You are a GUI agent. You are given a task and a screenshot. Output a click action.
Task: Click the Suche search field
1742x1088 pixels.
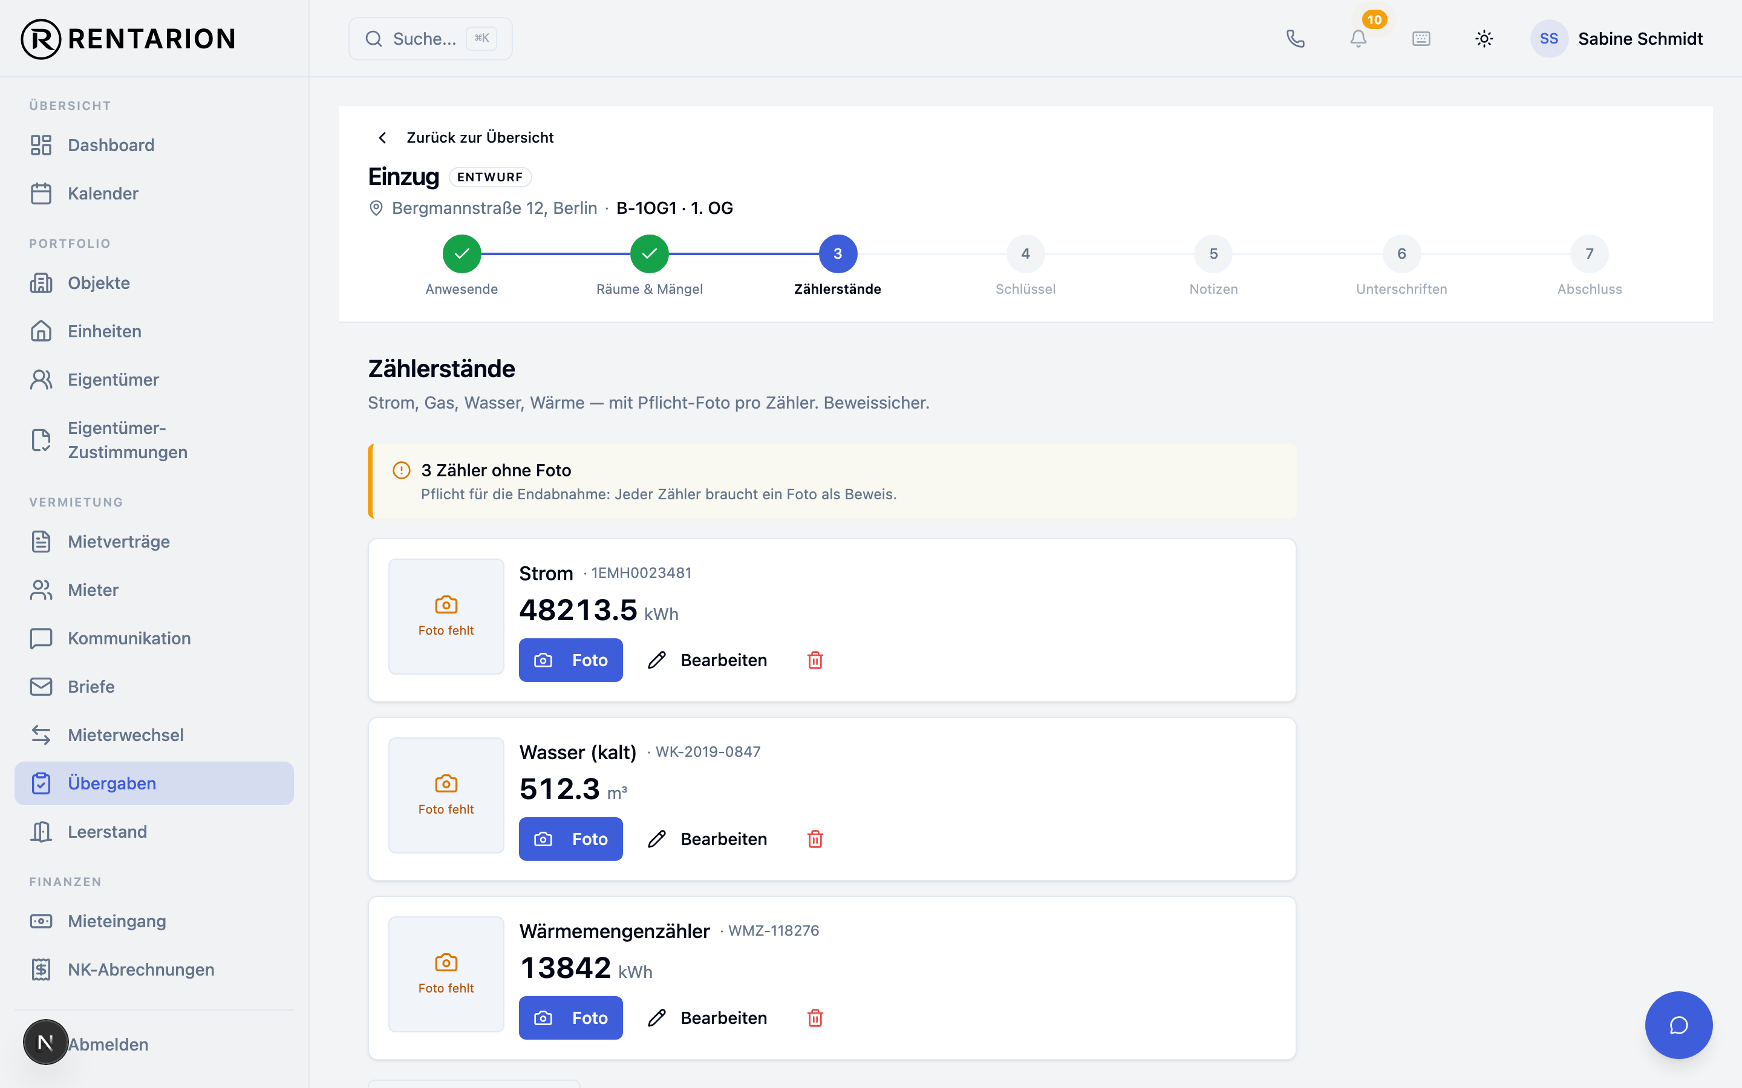click(431, 39)
